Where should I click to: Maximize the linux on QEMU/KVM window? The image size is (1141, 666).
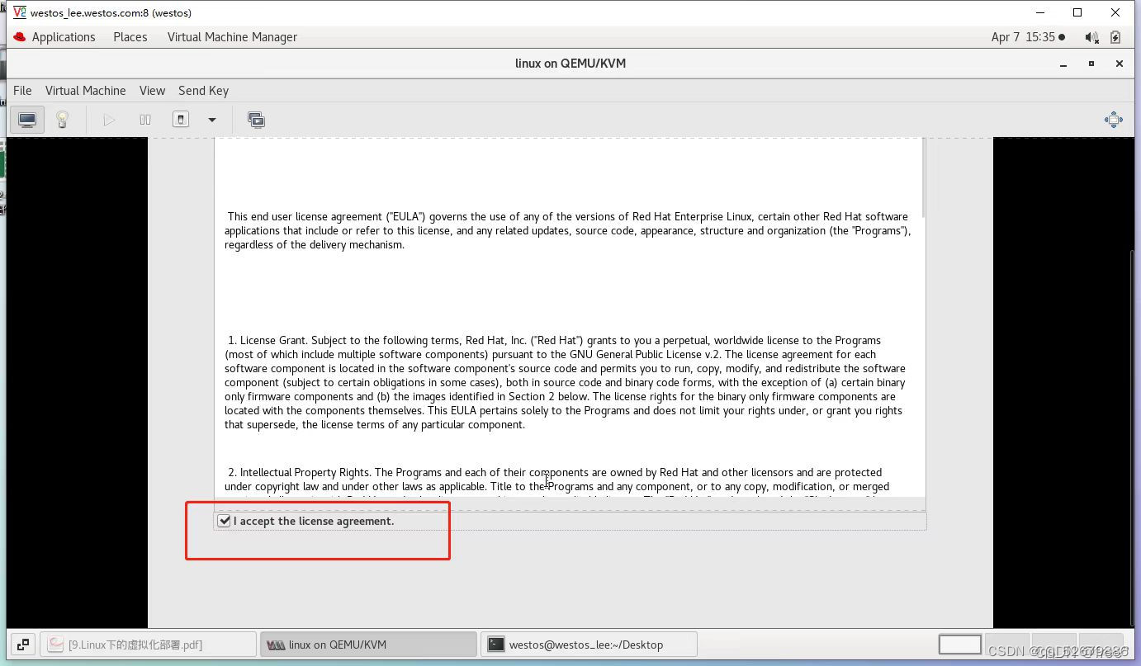1091,64
